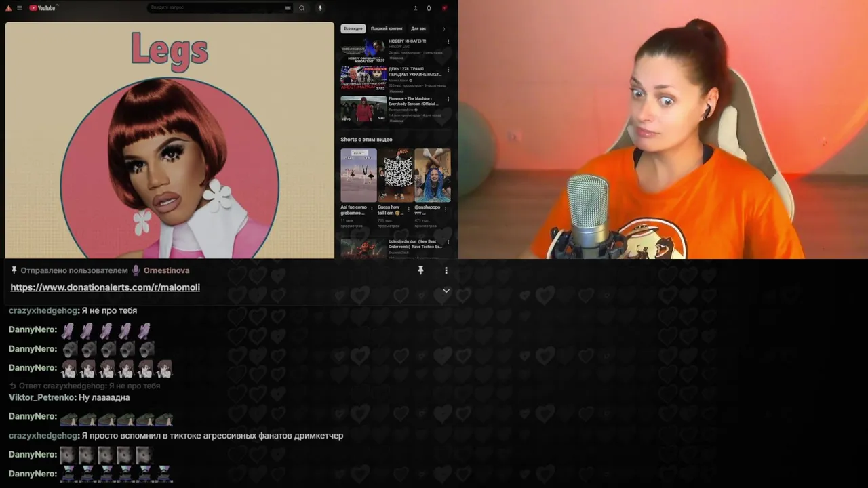Select the 'Все видео' filter chip
The width and height of the screenshot is (868, 488).
click(353, 28)
